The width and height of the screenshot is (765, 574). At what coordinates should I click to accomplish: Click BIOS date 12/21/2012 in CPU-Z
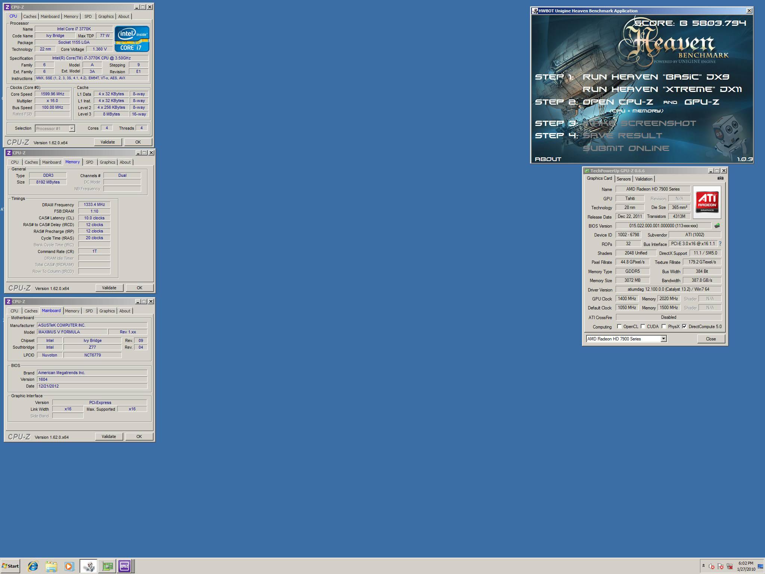(92, 386)
